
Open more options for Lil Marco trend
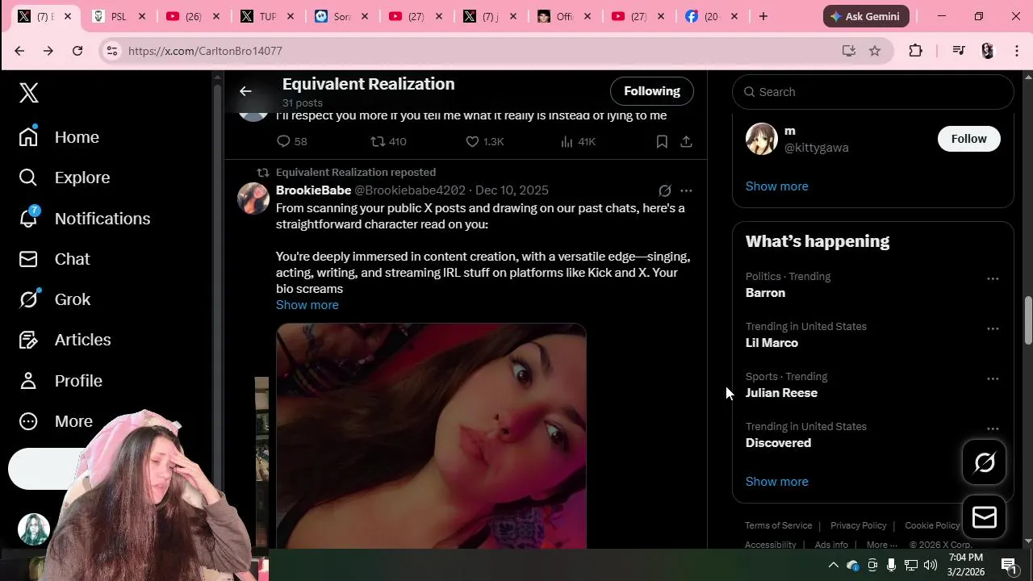pyautogui.click(x=993, y=328)
